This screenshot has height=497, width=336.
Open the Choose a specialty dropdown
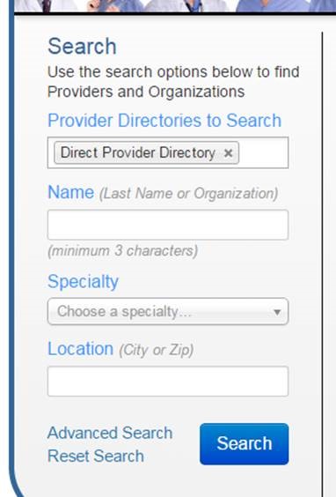[x=168, y=311]
